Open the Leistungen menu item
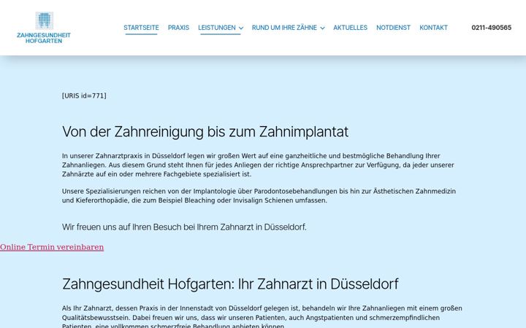 tap(217, 28)
